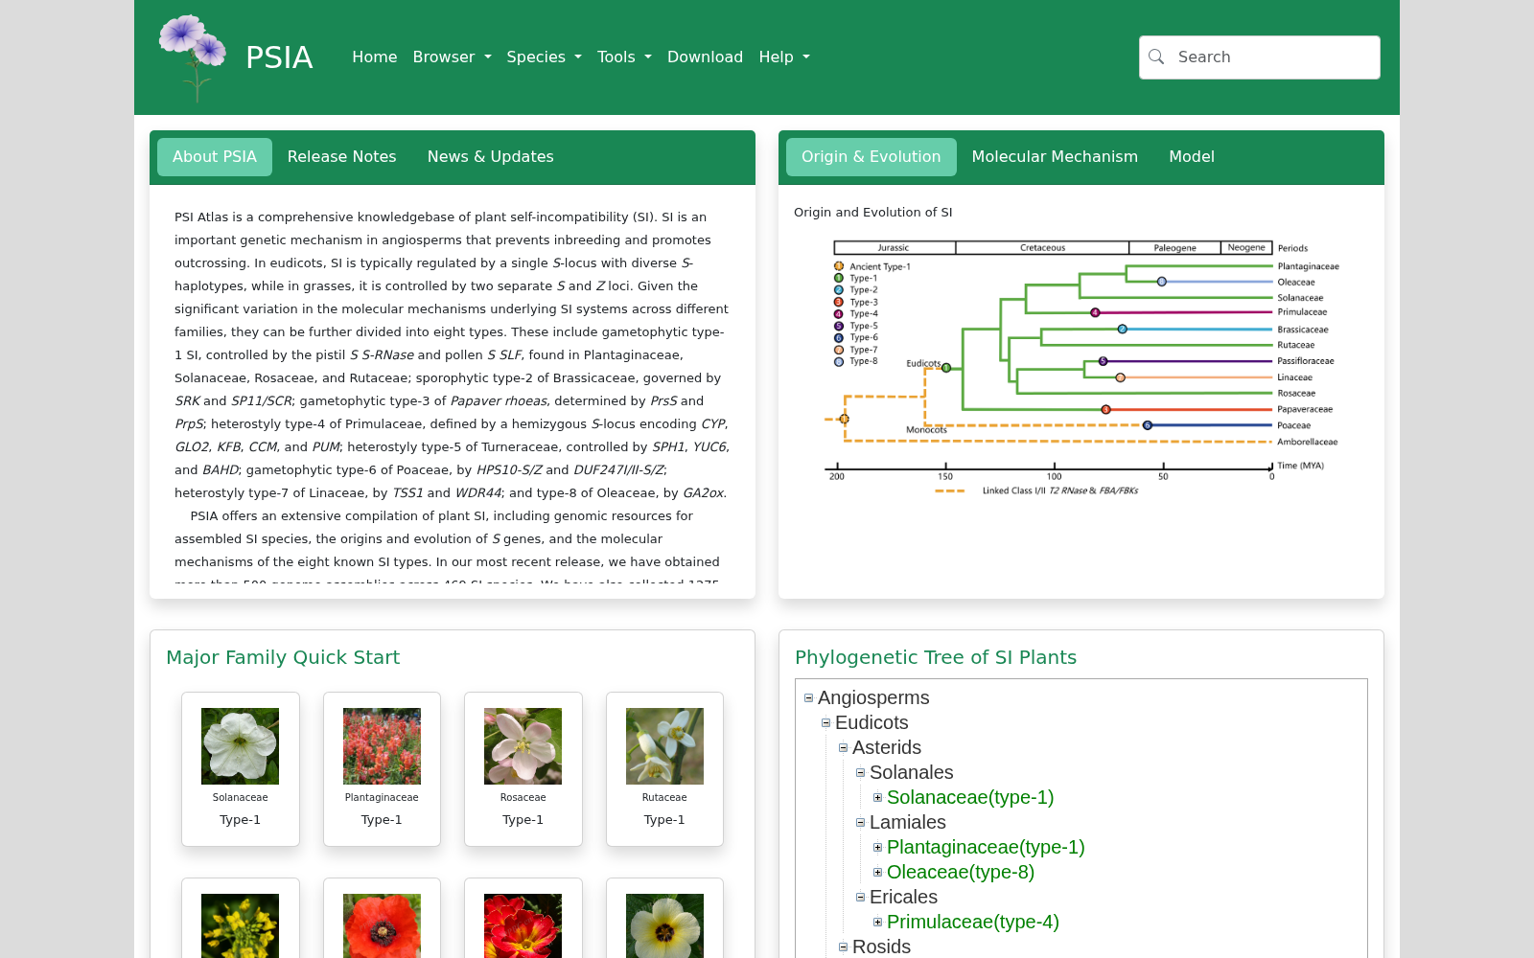Image resolution: width=1534 pixels, height=958 pixels.
Task: Open the Browser dropdown menu
Action: (452, 57)
